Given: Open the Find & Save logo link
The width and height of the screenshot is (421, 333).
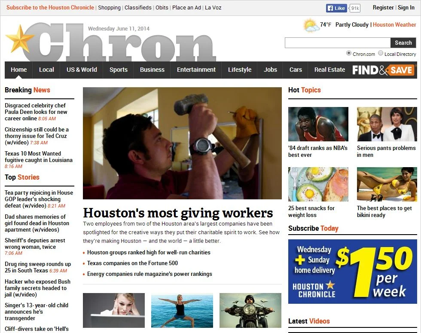Looking at the screenshot, I should 383,70.
